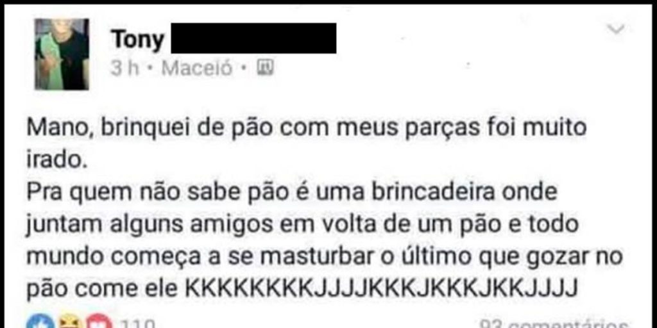Open the profile via the name Tony
This screenshot has width=657, height=328.
(138, 40)
